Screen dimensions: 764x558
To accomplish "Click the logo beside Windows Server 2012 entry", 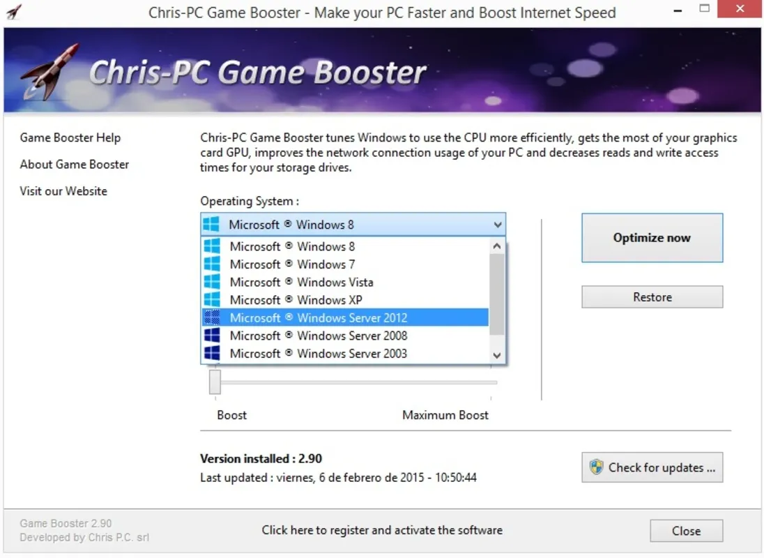I will (212, 318).
